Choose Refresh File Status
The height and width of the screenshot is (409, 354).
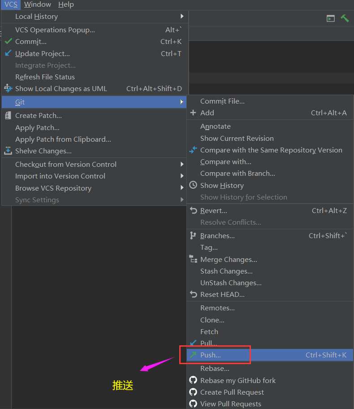(x=95, y=77)
